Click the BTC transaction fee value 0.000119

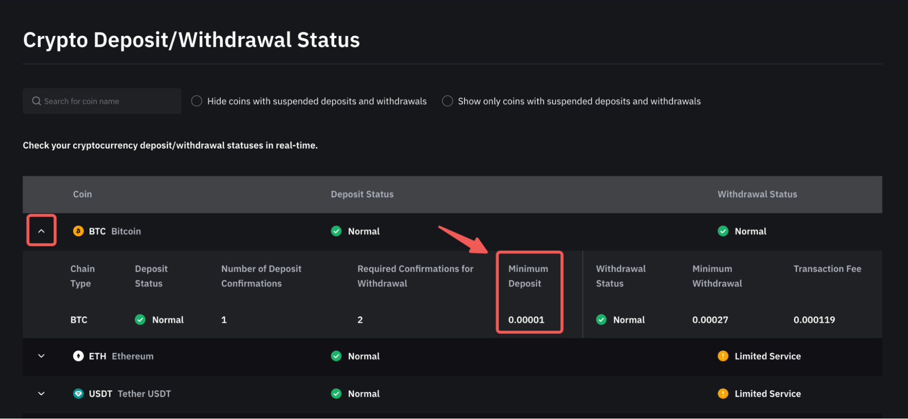[x=814, y=319]
